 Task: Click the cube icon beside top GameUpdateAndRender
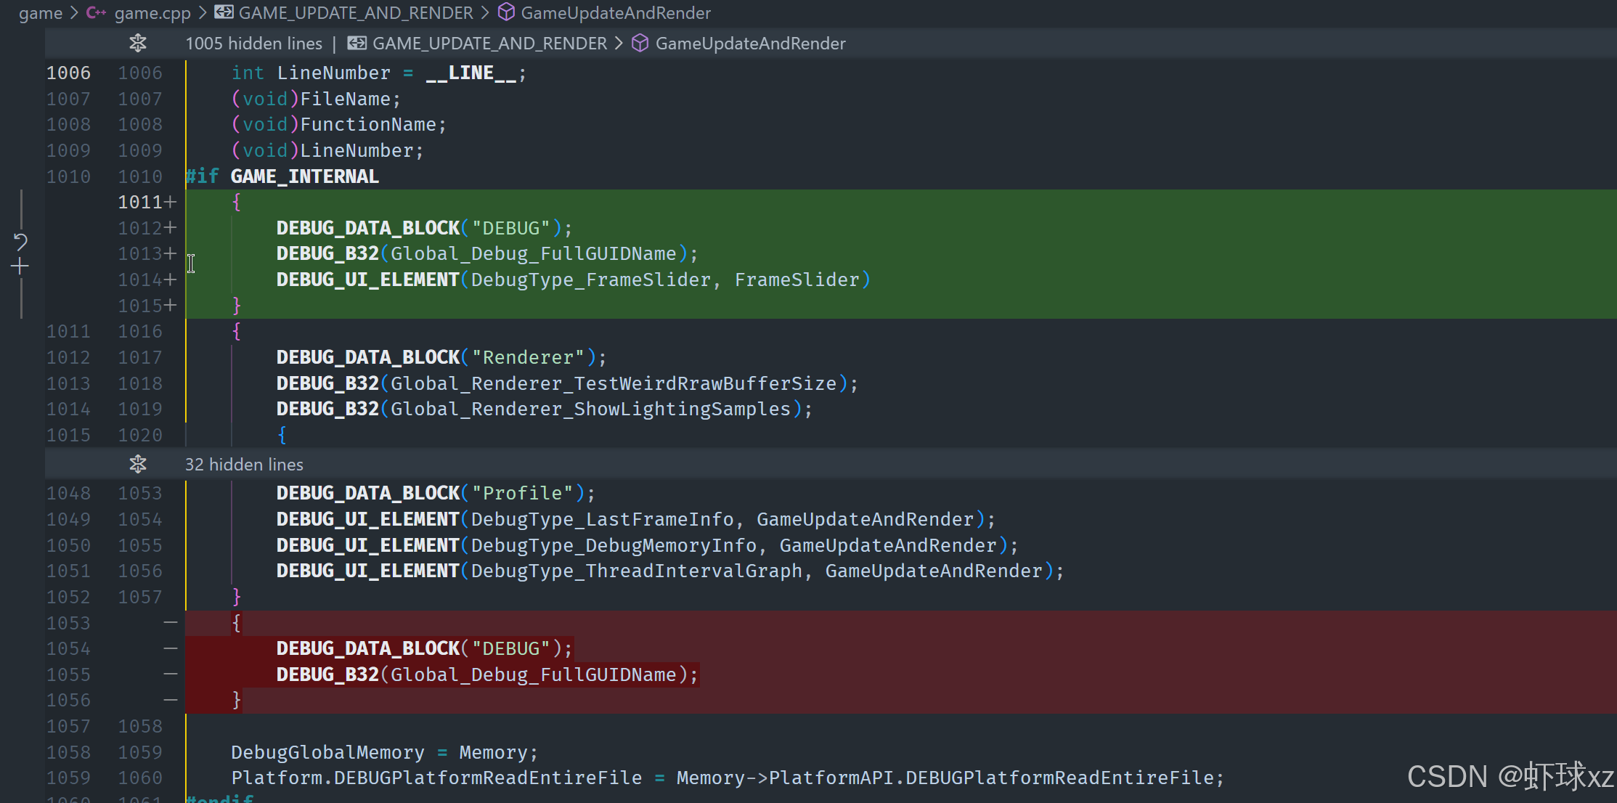pyautogui.click(x=506, y=13)
